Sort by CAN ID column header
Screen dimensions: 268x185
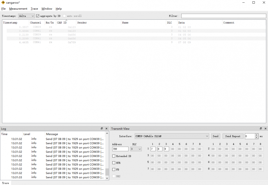(66, 23)
